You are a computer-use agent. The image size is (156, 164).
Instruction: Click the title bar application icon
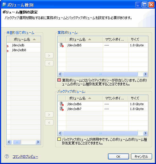[x=4, y=5]
